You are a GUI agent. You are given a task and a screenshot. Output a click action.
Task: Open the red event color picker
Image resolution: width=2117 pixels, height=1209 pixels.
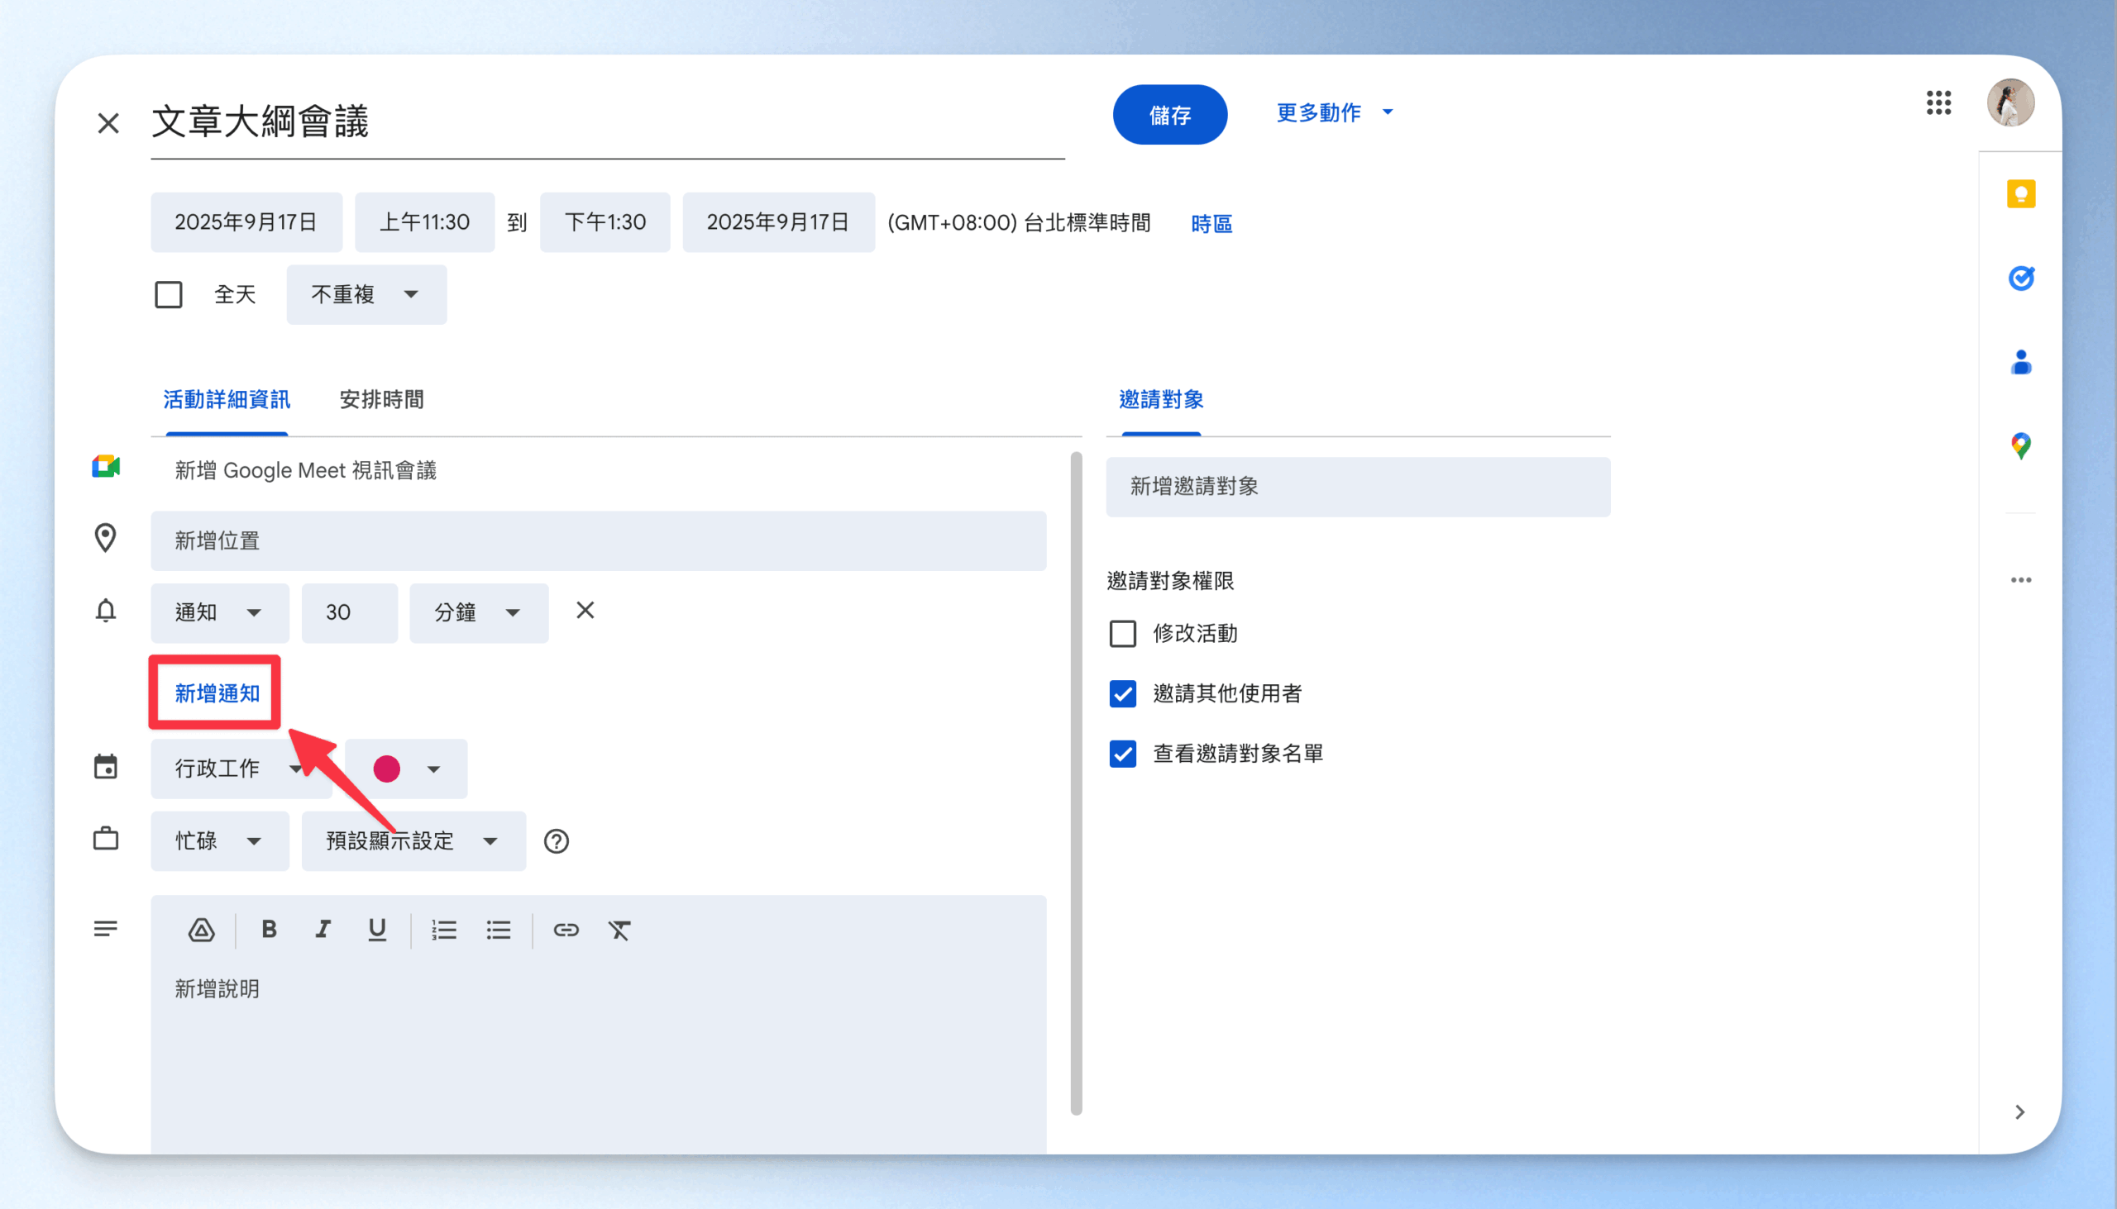pyautogui.click(x=405, y=769)
